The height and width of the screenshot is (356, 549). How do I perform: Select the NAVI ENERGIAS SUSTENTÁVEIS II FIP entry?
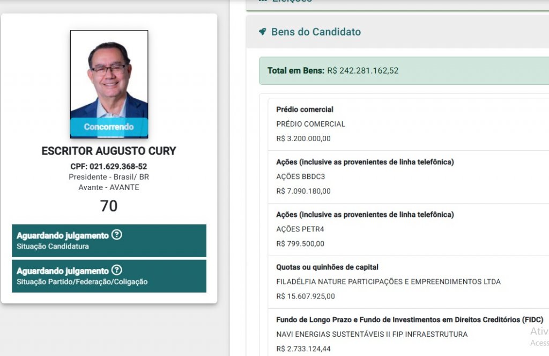[x=408, y=332]
